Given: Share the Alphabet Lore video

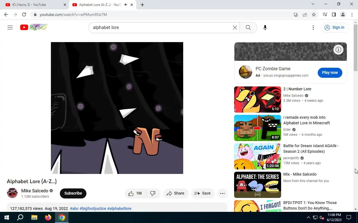Looking at the screenshot, I should tap(175, 193).
